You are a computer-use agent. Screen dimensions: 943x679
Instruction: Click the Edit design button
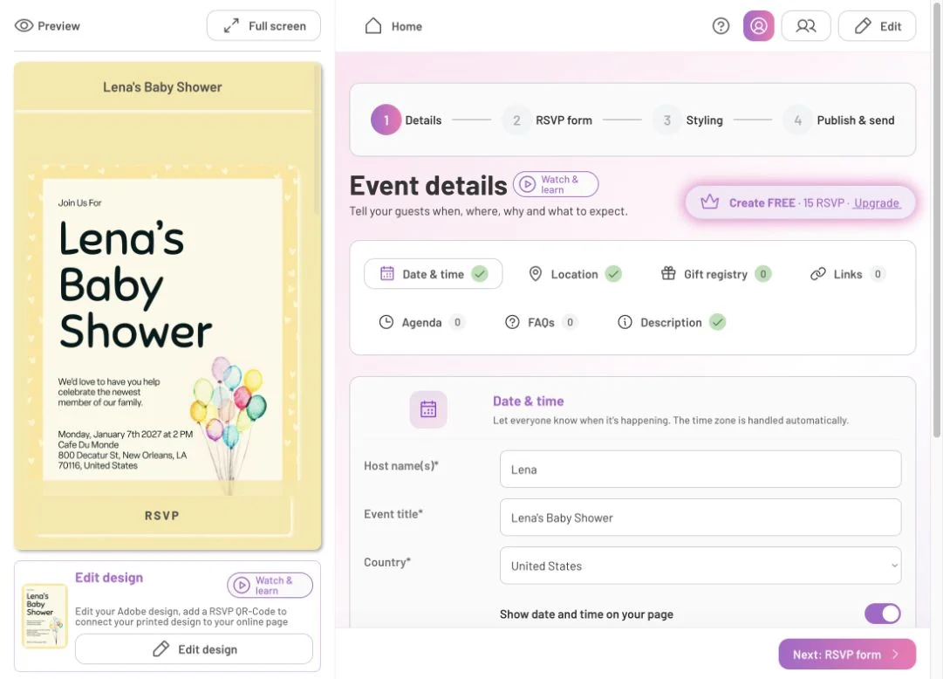tap(194, 649)
